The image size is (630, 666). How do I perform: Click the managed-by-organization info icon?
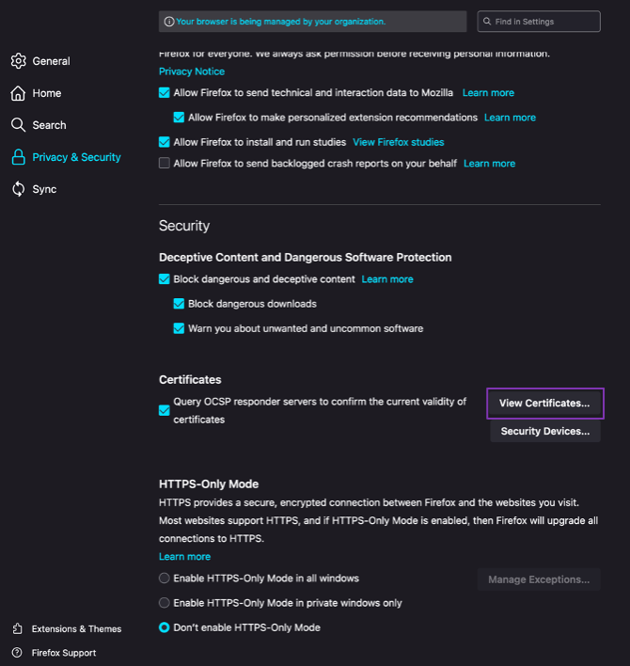tap(169, 22)
